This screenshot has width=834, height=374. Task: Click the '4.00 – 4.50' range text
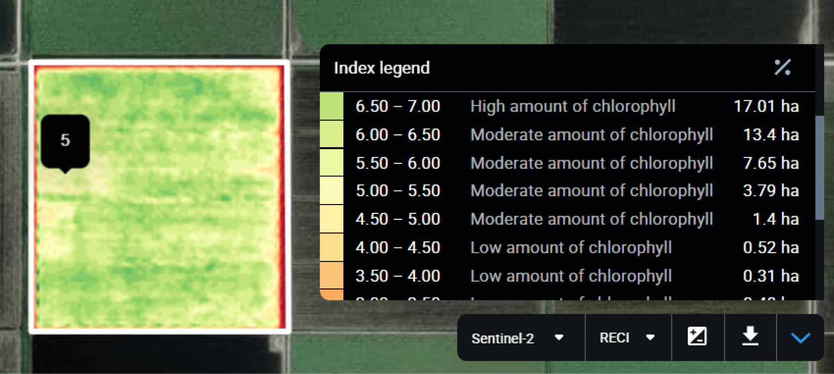[398, 248]
